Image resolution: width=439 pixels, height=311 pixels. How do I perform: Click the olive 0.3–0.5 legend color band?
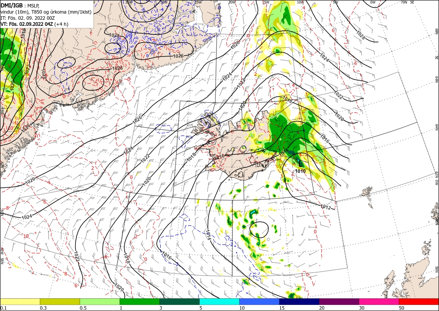coord(60,301)
